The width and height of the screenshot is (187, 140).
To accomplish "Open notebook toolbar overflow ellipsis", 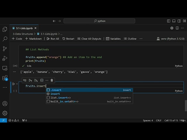I will pos(141,39).
